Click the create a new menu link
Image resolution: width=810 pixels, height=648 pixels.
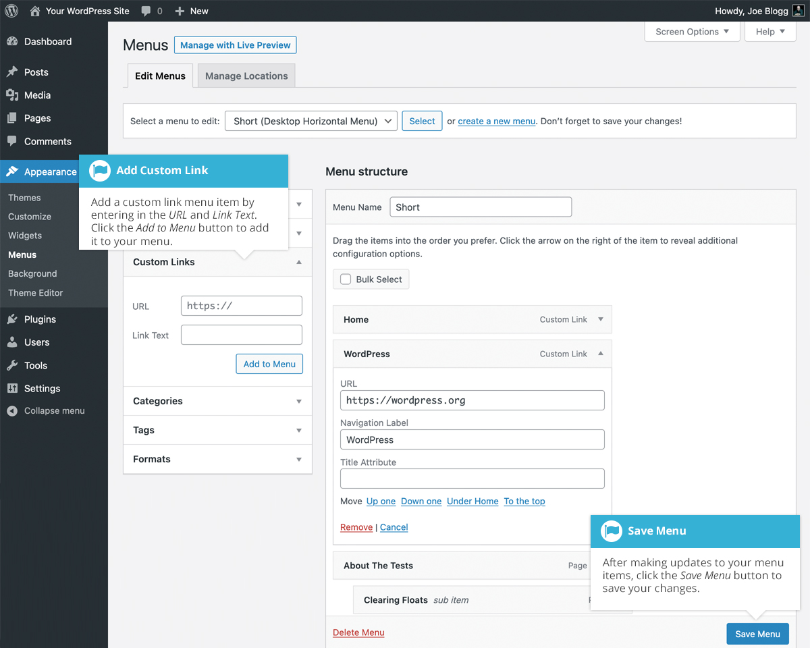496,122
